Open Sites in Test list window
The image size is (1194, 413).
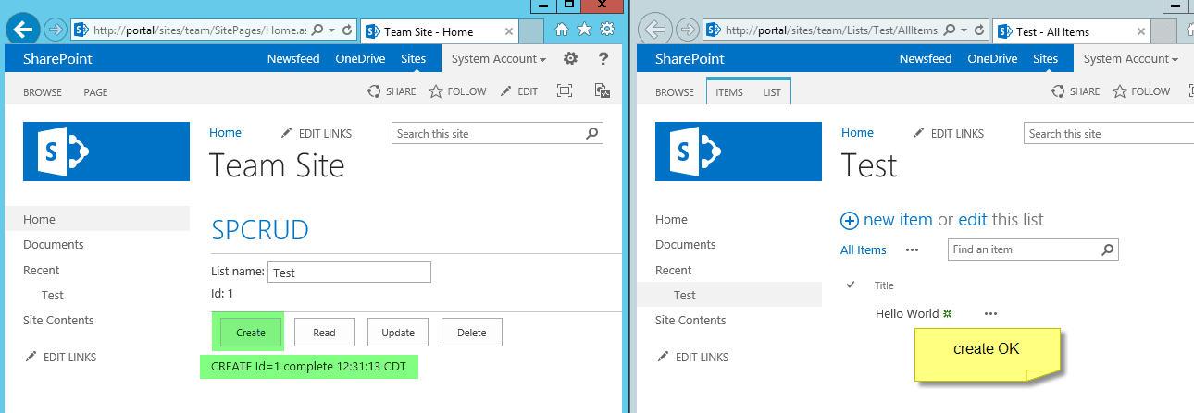point(1046,58)
